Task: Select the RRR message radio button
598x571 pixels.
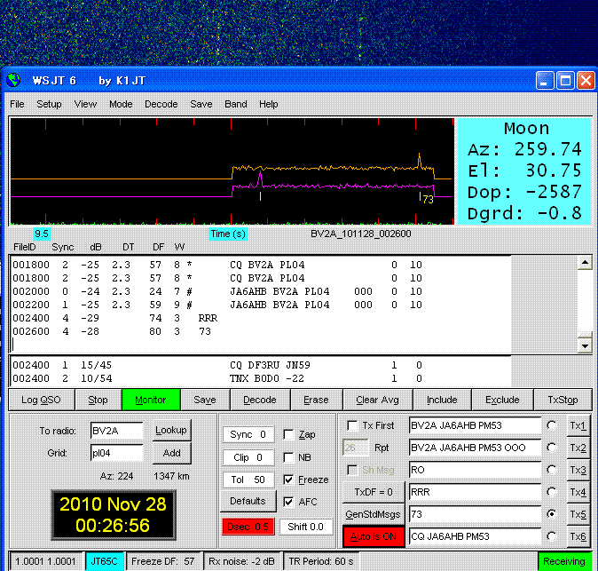Action: (x=552, y=492)
